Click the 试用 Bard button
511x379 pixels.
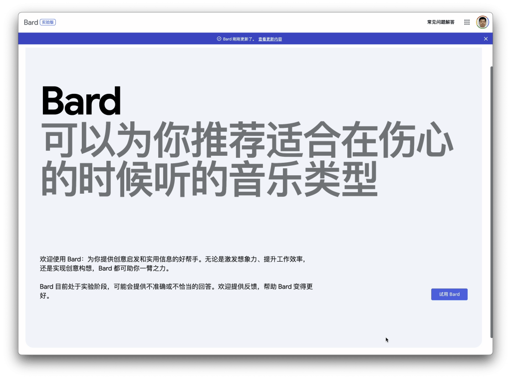(x=449, y=294)
